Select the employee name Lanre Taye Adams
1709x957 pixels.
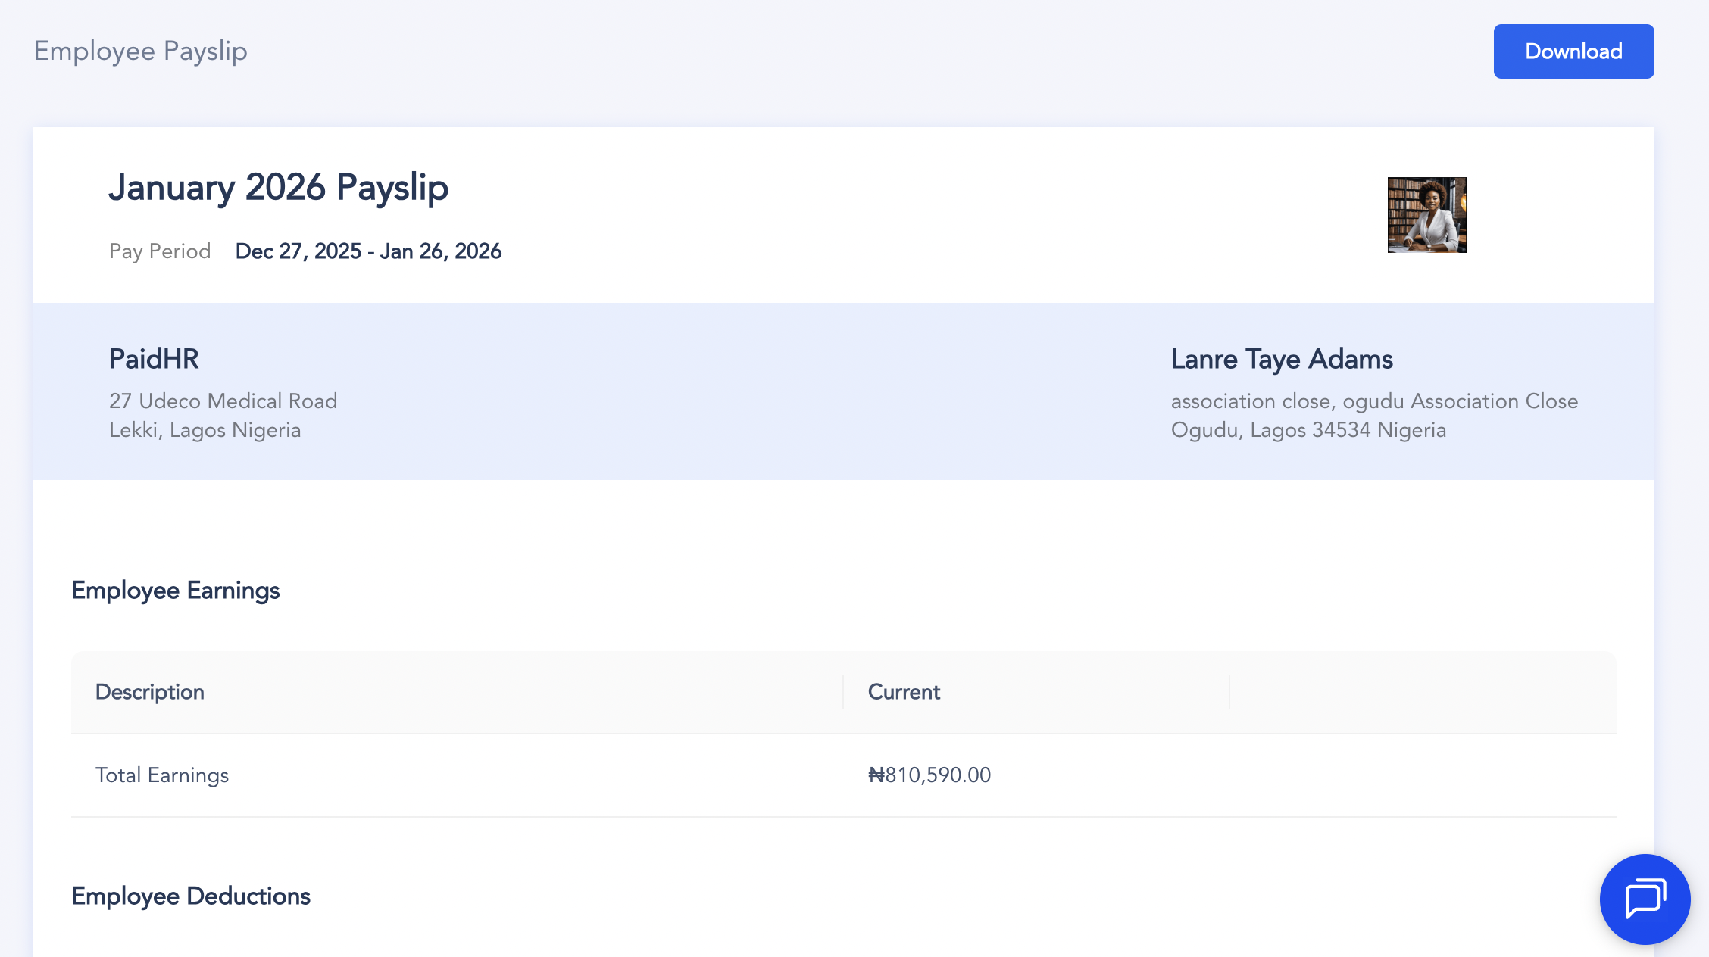click(1282, 359)
